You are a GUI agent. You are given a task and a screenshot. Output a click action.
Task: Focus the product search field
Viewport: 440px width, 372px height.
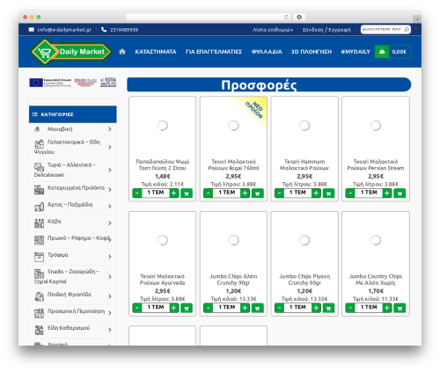(x=382, y=30)
